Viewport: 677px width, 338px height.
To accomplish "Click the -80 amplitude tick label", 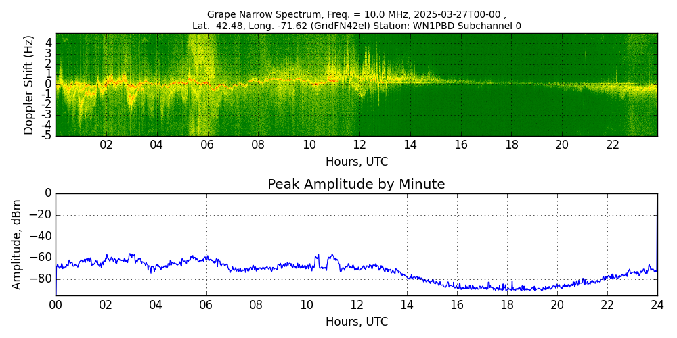I will tap(41, 279).
